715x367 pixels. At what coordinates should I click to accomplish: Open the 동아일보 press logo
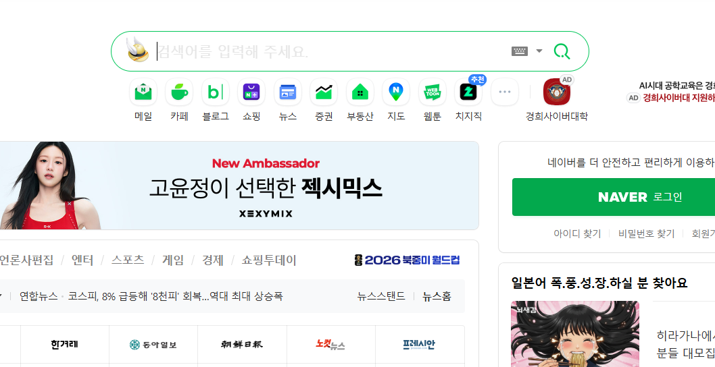coord(153,344)
